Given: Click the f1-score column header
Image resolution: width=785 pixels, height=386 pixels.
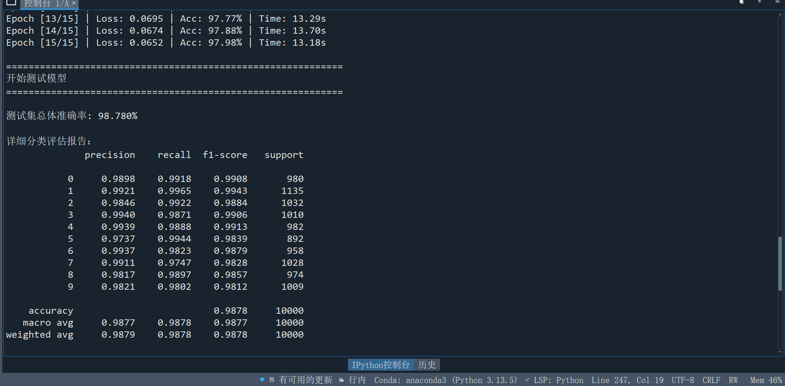Looking at the screenshot, I should coord(225,155).
